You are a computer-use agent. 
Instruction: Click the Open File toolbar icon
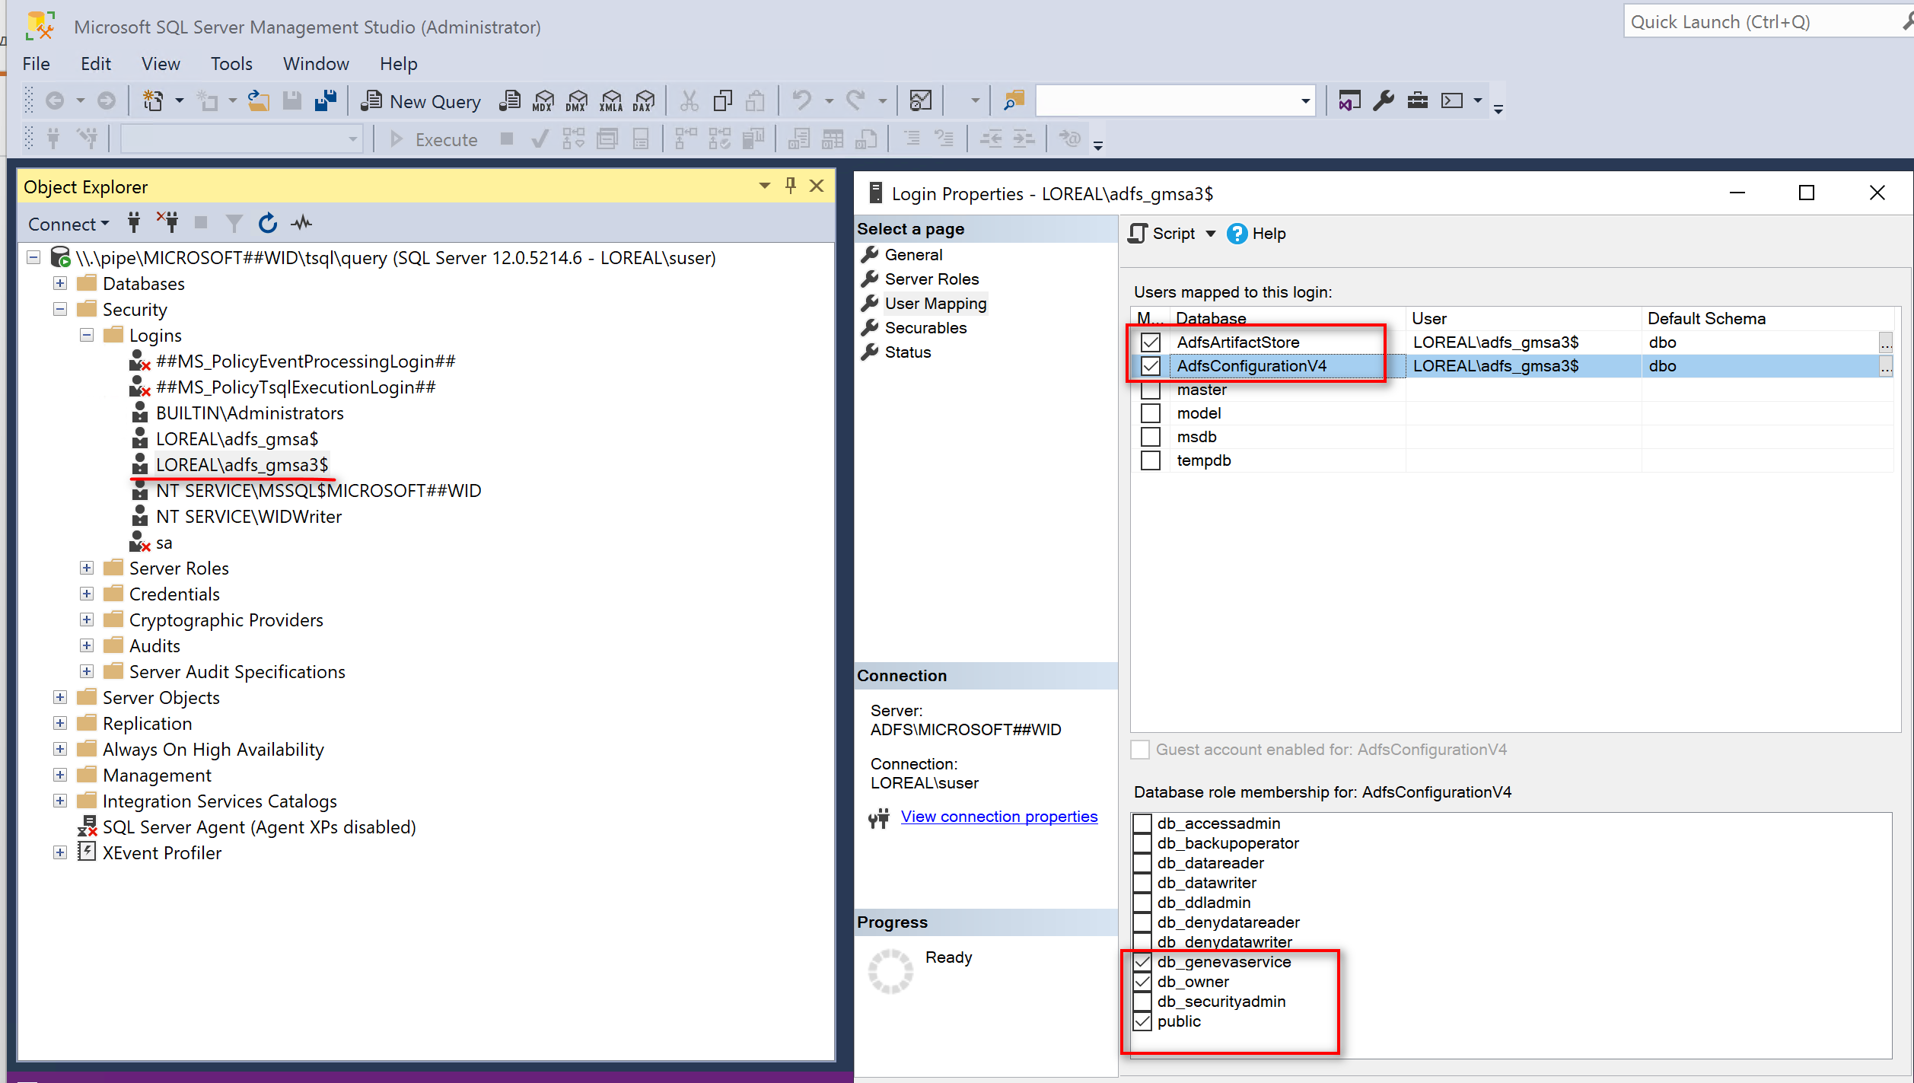259,100
